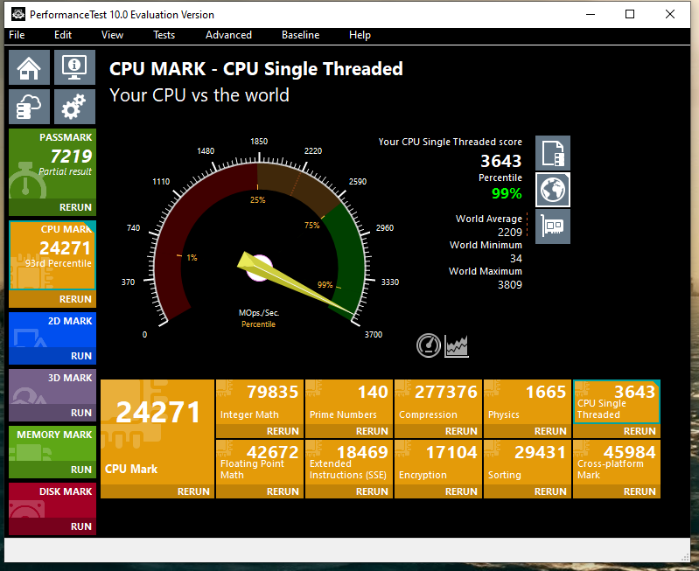Click the World Minimum 34 value
Image resolution: width=699 pixels, height=571 pixels.
pyautogui.click(x=516, y=258)
